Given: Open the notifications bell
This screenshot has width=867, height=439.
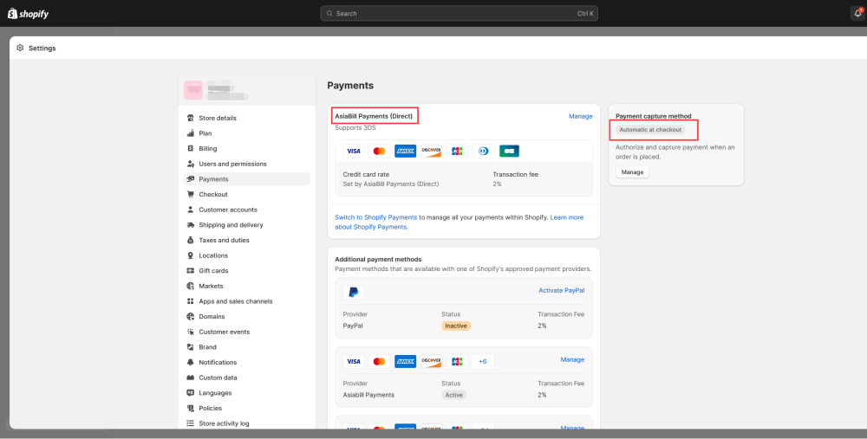Looking at the screenshot, I should (x=857, y=13).
